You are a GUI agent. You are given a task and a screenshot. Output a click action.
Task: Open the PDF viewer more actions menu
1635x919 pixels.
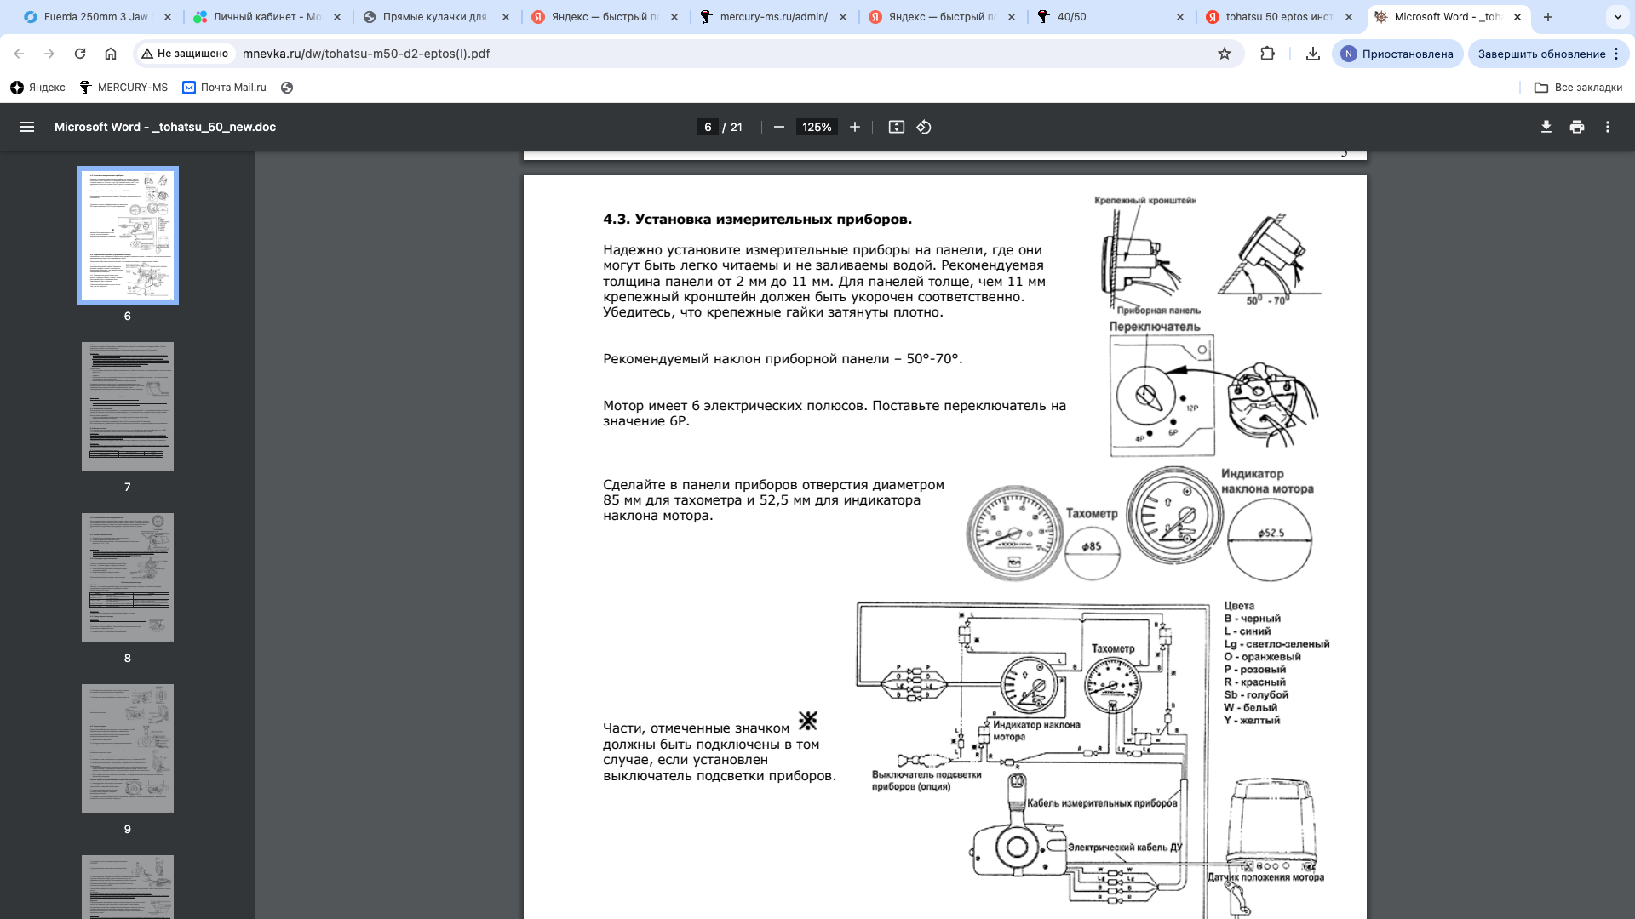tap(1608, 127)
